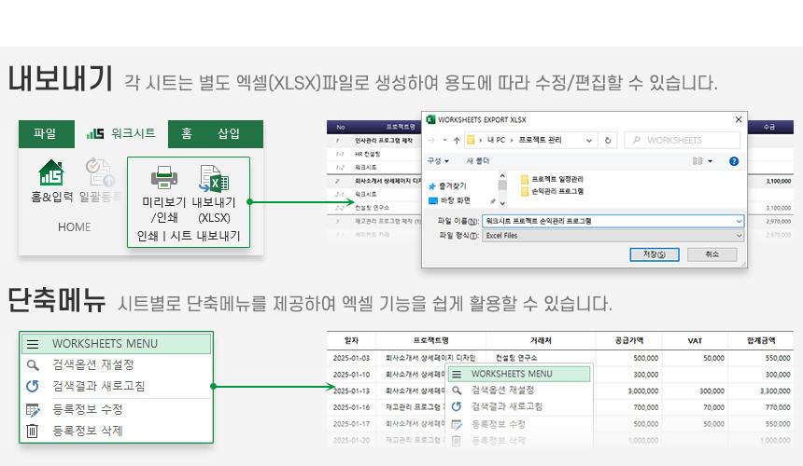This screenshot has height=466, width=803.
Task: Expand the address bar path history chevron
Action: (590, 140)
